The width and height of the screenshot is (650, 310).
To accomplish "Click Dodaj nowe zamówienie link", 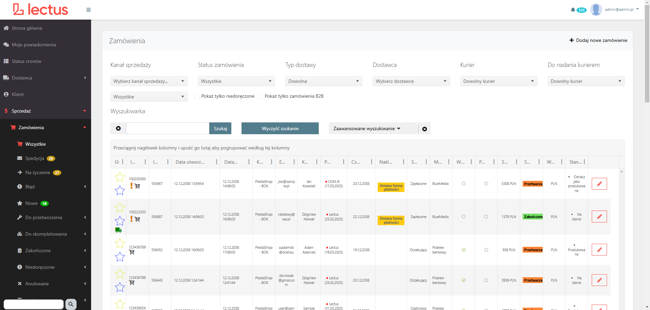I will pos(602,40).
